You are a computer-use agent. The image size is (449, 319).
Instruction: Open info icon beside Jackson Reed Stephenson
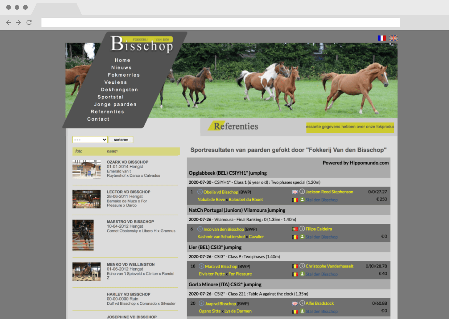(x=302, y=191)
